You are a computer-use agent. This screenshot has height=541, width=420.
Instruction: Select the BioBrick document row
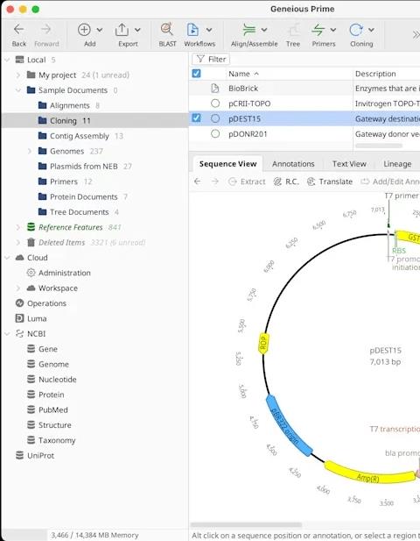304,89
